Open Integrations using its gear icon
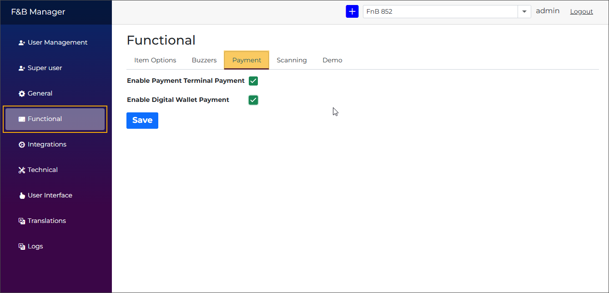Screen dimensions: 609x293 coord(21,144)
